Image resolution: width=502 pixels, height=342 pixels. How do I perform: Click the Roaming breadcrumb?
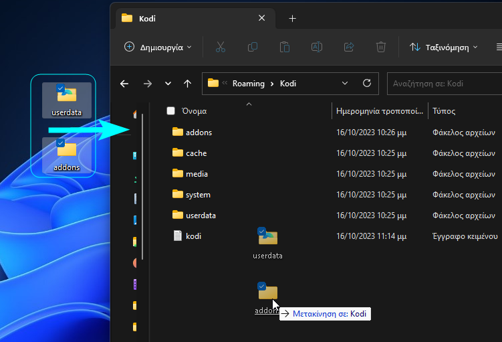249,84
